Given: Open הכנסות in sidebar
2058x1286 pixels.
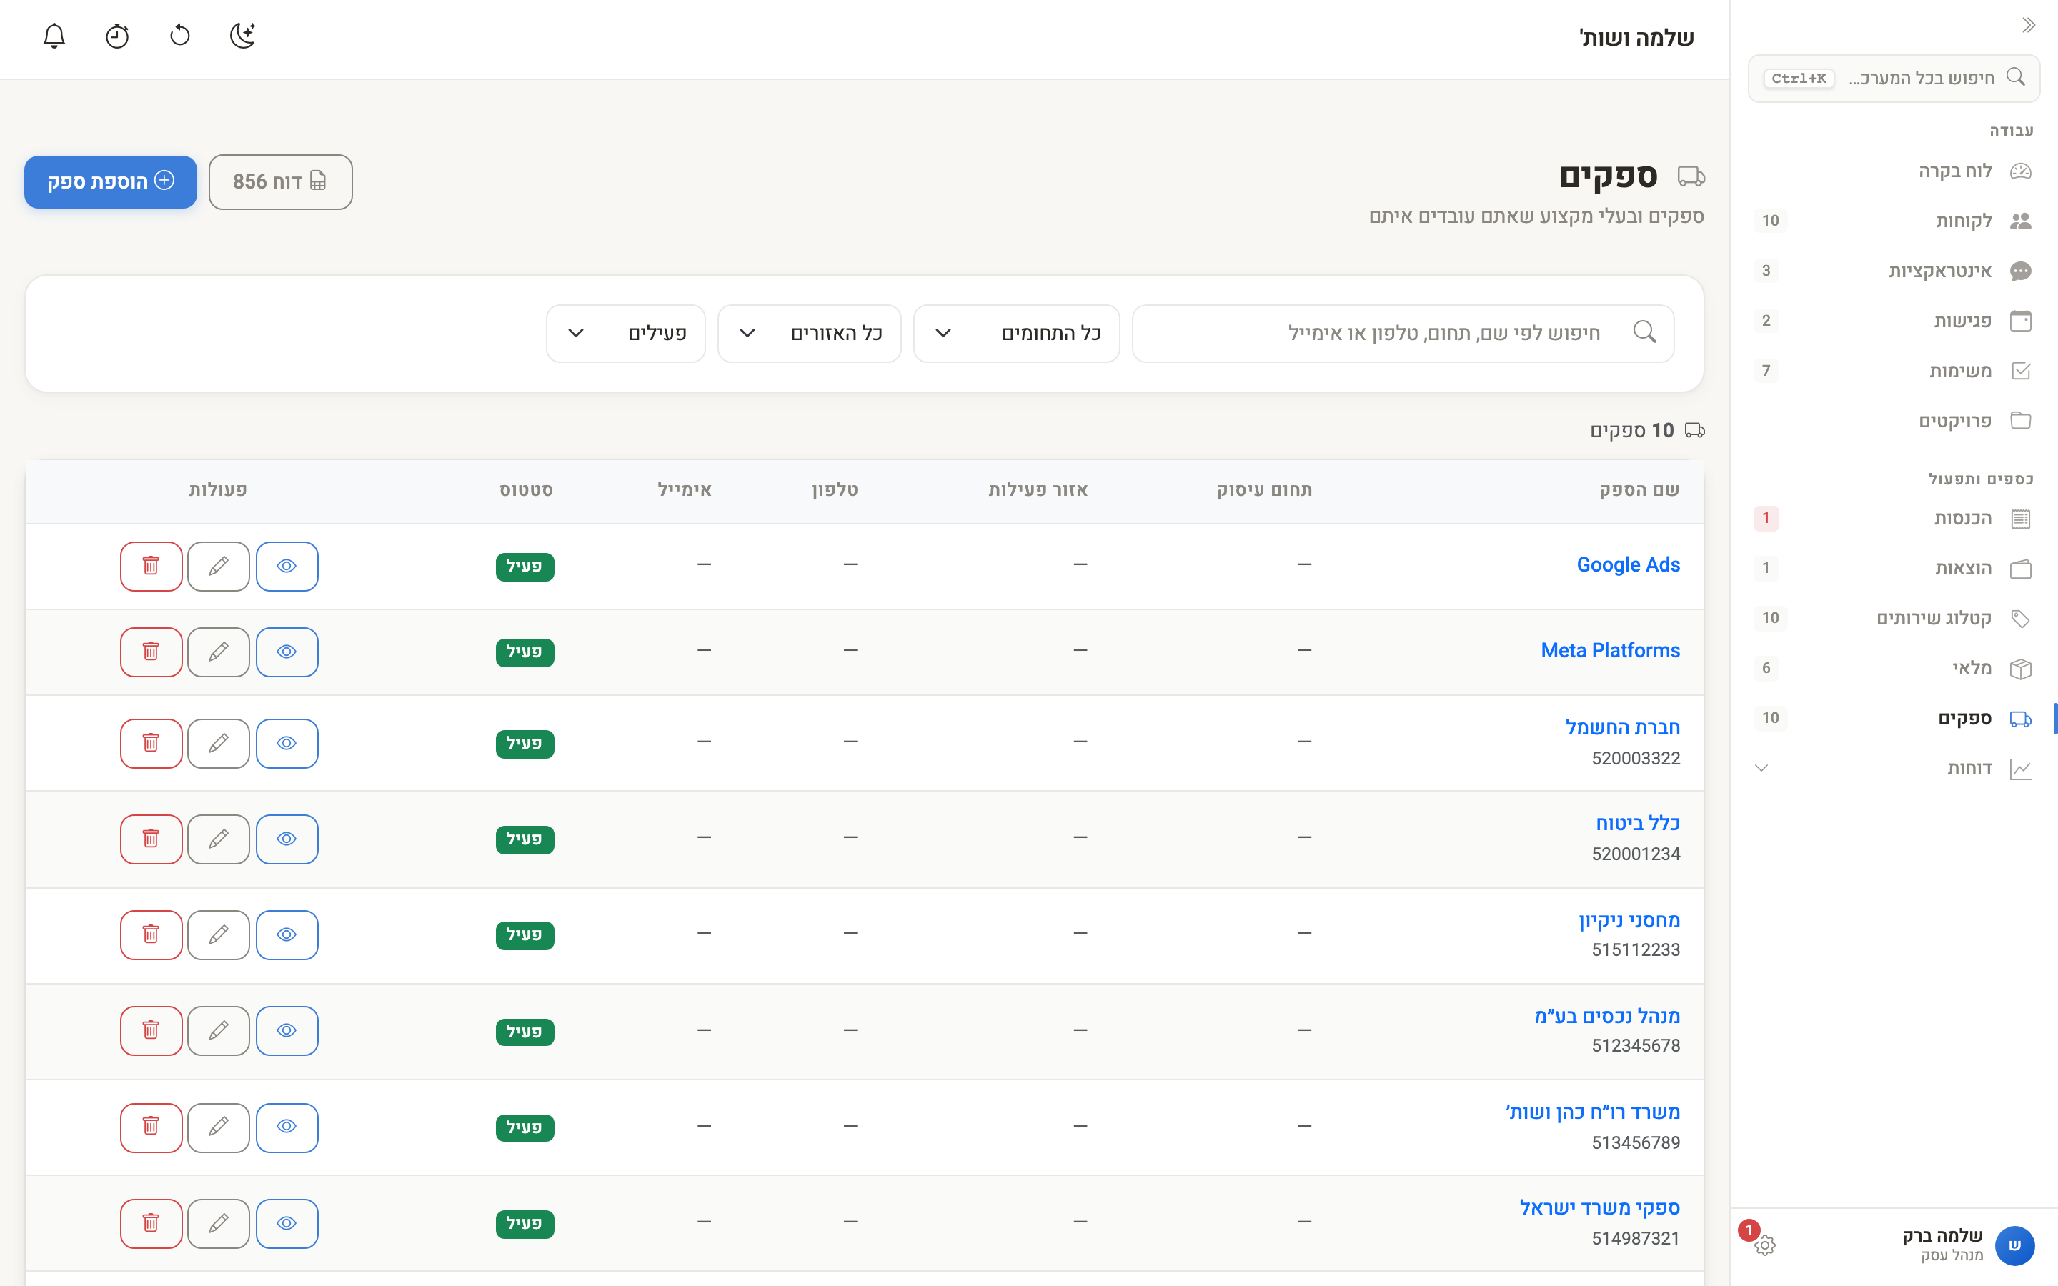Looking at the screenshot, I should click(x=1894, y=518).
